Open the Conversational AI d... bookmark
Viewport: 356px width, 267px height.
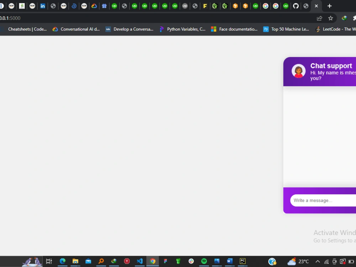tap(76, 29)
